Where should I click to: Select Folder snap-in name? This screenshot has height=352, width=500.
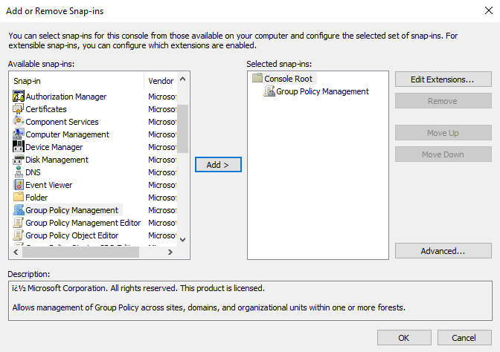pyautogui.click(x=36, y=198)
